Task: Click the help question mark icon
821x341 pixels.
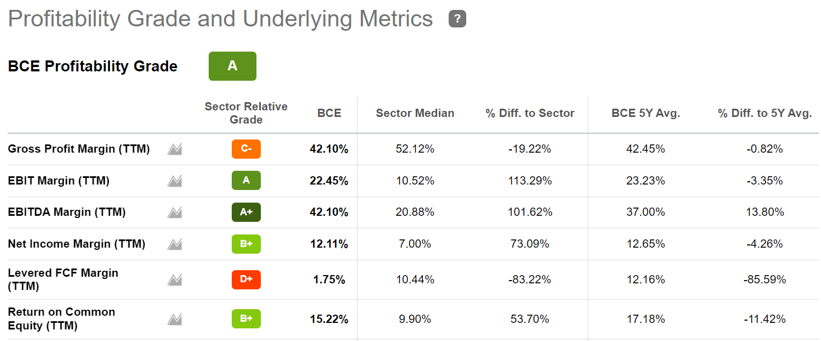Action: click(456, 19)
